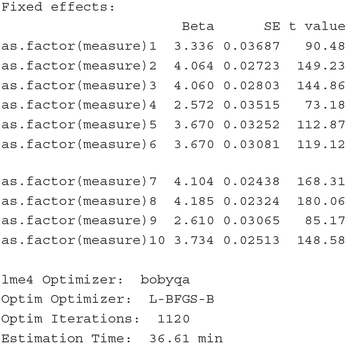This screenshot has height=344, width=347.
Task: Click t value 119.12 for measure 6
Action: pyautogui.click(x=321, y=144)
